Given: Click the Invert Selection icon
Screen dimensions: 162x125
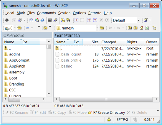Looking at the screenshot, I should (x=95, y=20).
